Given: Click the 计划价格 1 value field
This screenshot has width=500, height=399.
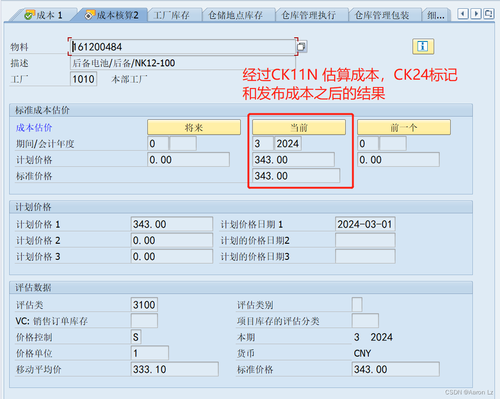Looking at the screenshot, I should [x=172, y=224].
